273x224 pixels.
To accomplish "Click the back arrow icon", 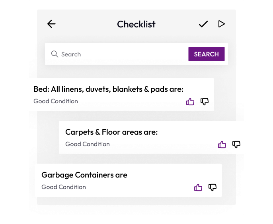I will [x=51, y=24].
